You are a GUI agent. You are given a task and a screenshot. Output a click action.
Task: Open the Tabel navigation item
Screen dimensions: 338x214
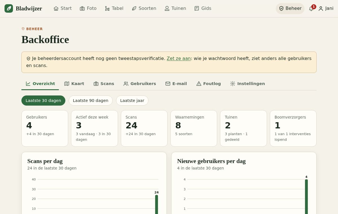click(114, 8)
